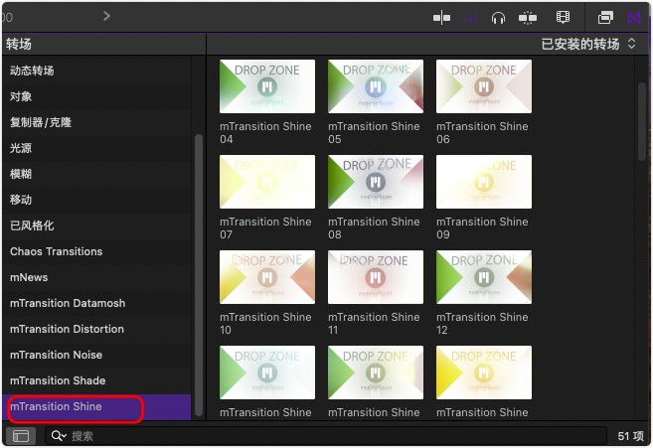Select mTransition Shine 12 thumbnail
The height and width of the screenshot is (448, 653).
(x=484, y=277)
